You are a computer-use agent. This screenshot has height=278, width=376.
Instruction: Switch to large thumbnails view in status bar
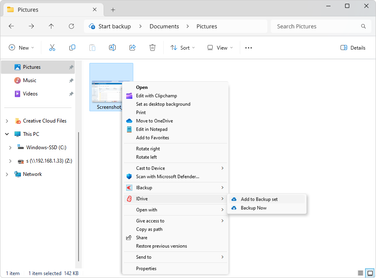(x=370, y=273)
